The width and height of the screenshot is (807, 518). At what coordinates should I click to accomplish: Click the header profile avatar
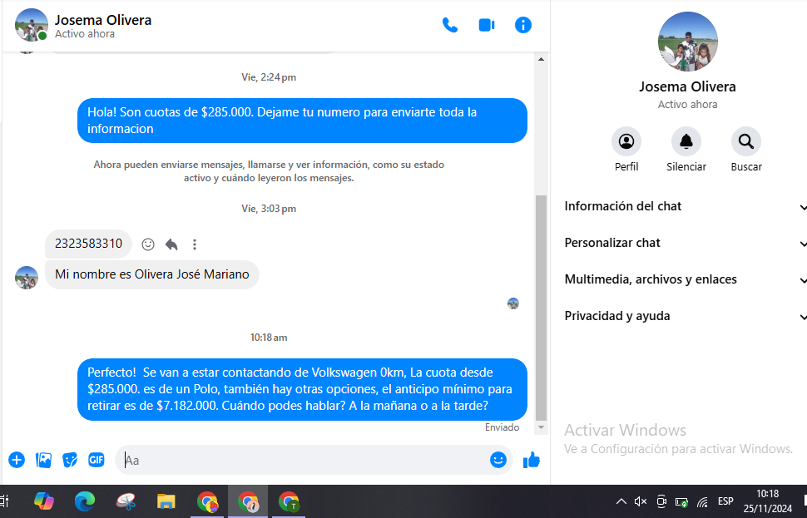(32, 25)
